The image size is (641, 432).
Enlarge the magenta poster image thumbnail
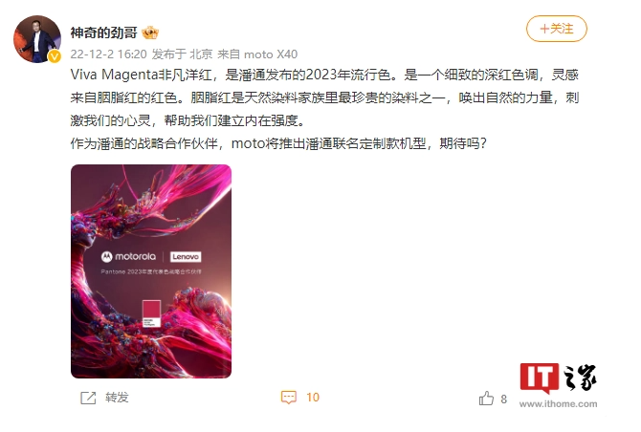click(151, 271)
